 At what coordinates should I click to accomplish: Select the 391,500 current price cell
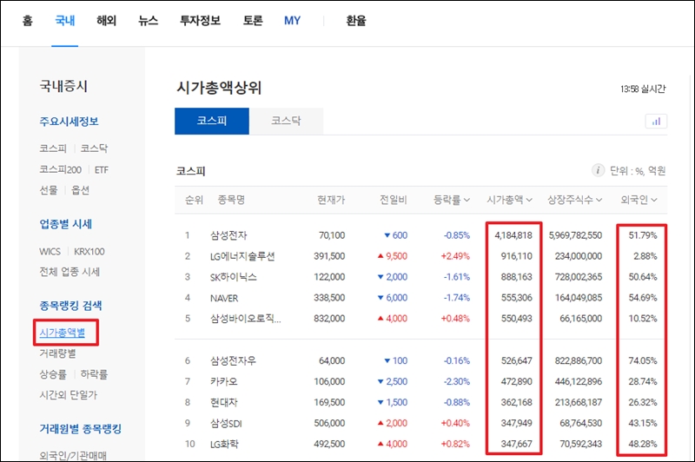click(x=329, y=256)
